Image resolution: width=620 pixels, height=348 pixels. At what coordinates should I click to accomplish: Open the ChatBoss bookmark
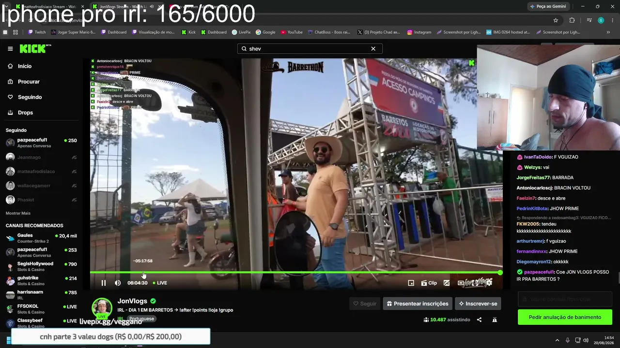point(329,32)
